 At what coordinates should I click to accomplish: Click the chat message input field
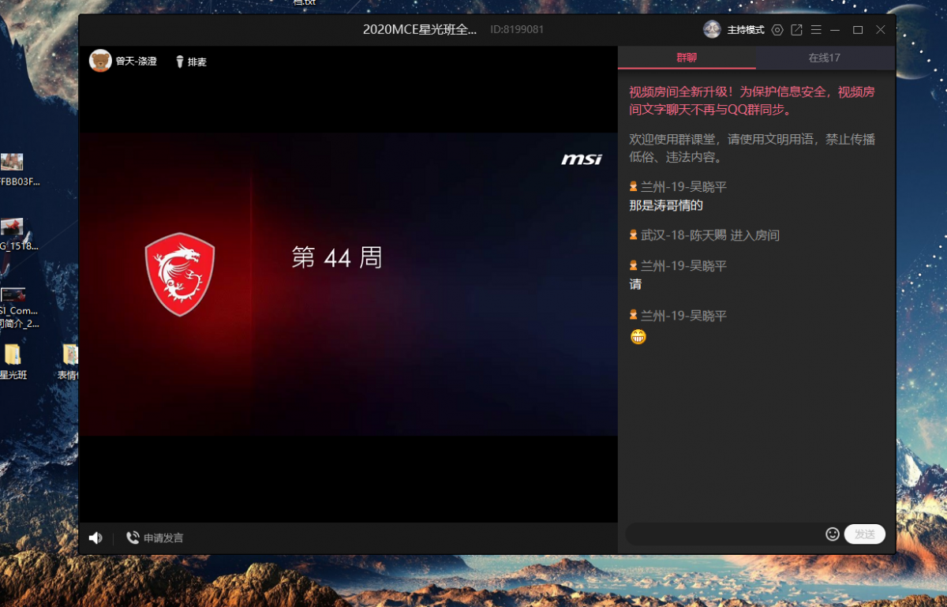[x=724, y=534]
